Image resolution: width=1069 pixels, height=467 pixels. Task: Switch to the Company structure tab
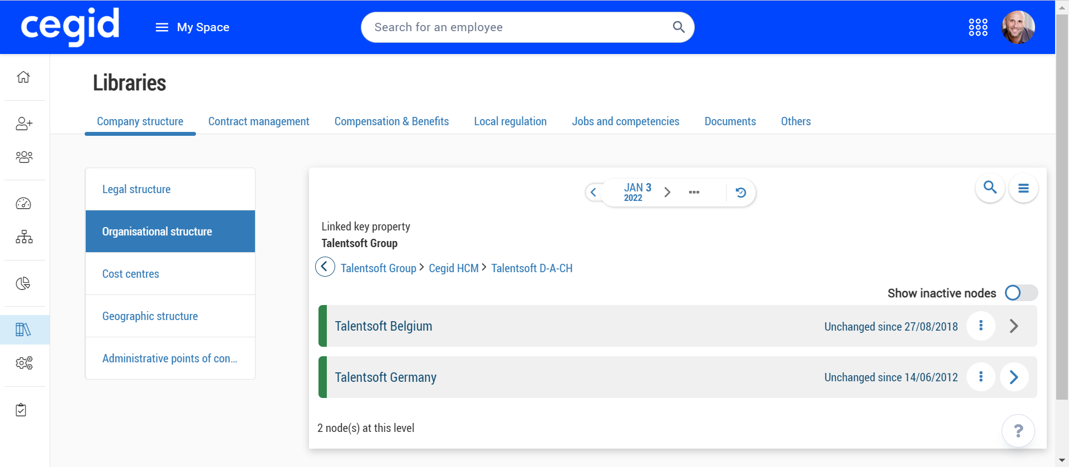pyautogui.click(x=140, y=121)
